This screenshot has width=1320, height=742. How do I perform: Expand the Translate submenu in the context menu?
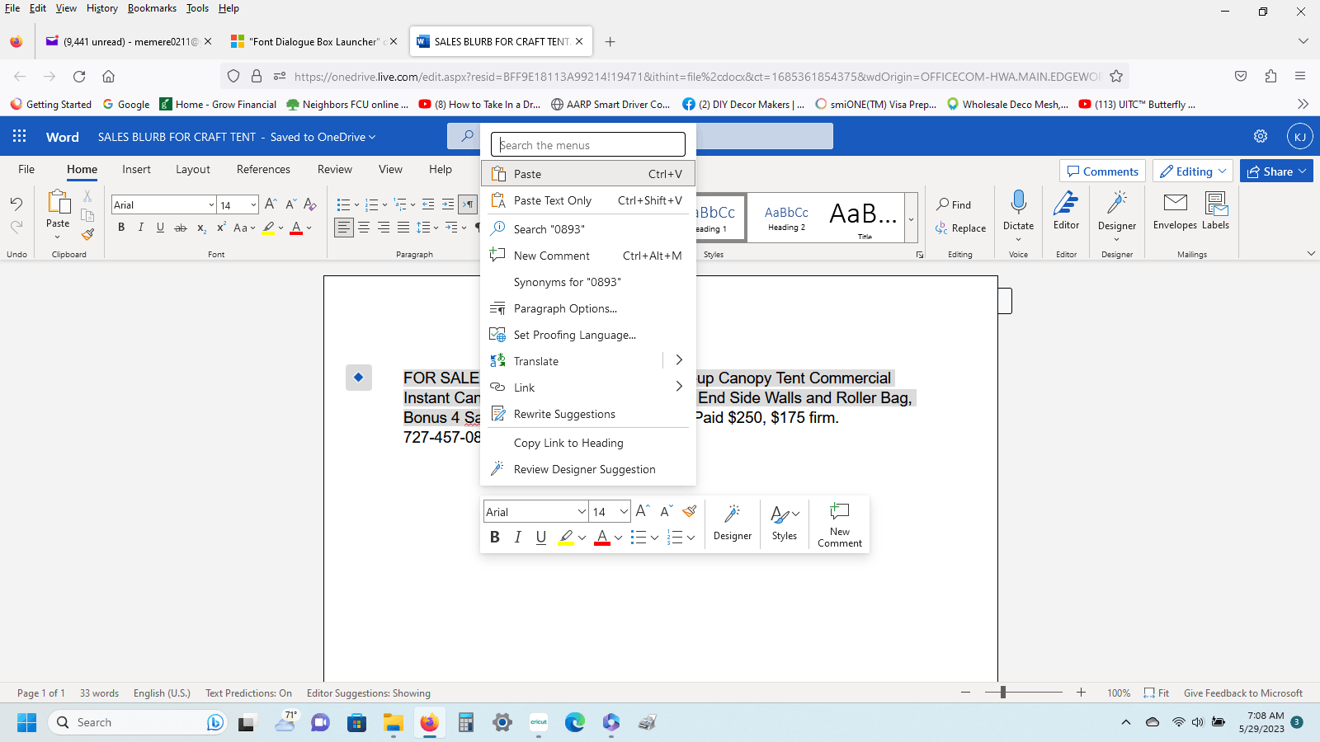tap(678, 359)
